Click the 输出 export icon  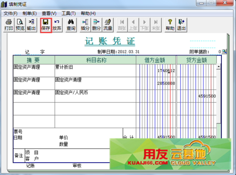[31, 25]
